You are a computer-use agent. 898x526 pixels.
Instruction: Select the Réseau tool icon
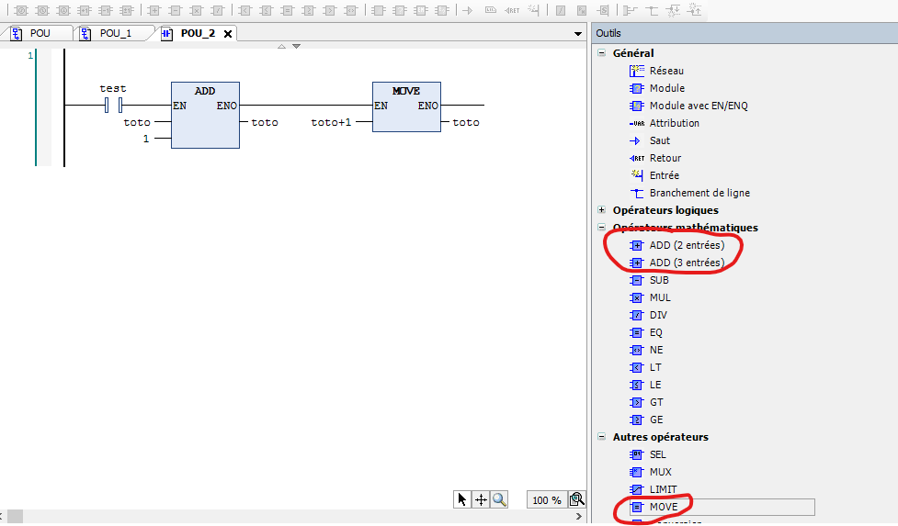[x=637, y=71]
